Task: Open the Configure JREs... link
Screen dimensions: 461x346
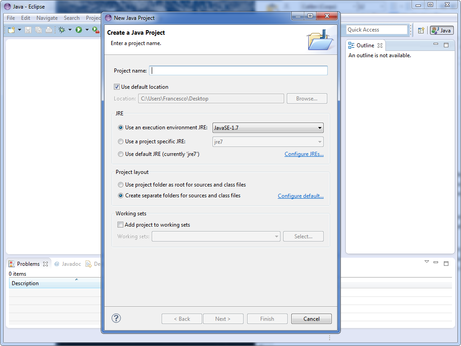Action: [304, 154]
